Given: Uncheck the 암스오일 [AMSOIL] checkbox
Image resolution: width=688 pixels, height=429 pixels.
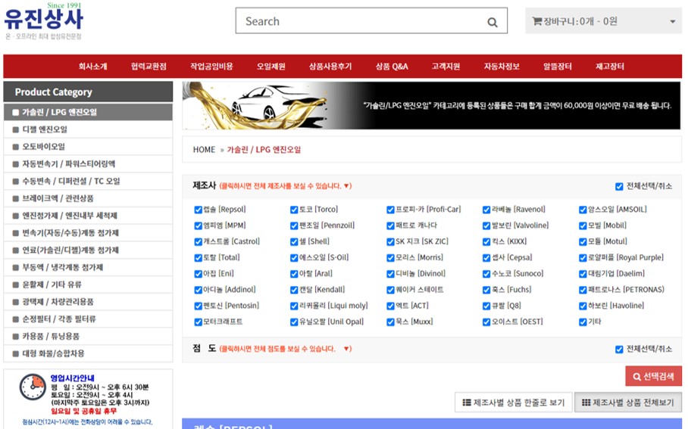Looking at the screenshot, I should 583,210.
